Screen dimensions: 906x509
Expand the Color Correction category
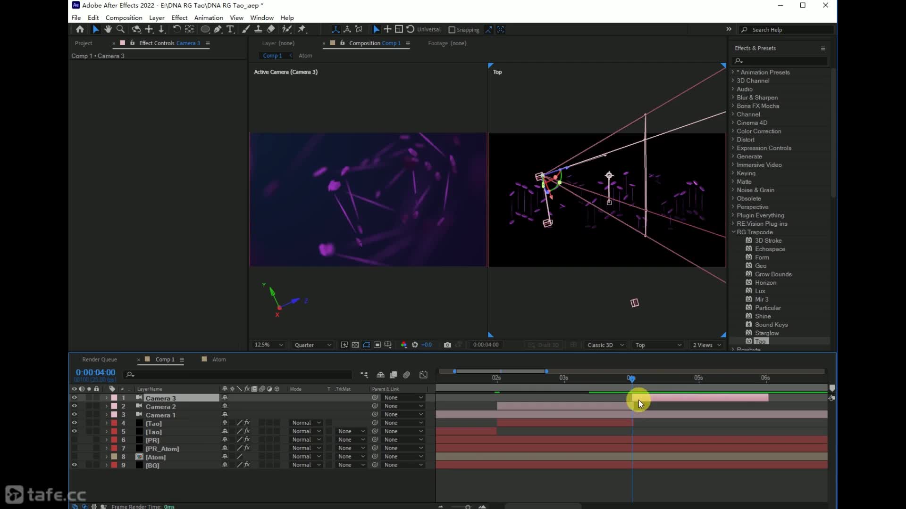(733, 131)
